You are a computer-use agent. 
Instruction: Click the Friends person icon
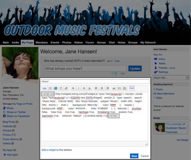[156, 68]
